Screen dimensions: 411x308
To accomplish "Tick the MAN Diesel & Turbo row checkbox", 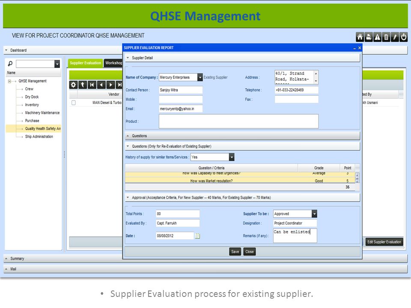I will tap(74, 103).
